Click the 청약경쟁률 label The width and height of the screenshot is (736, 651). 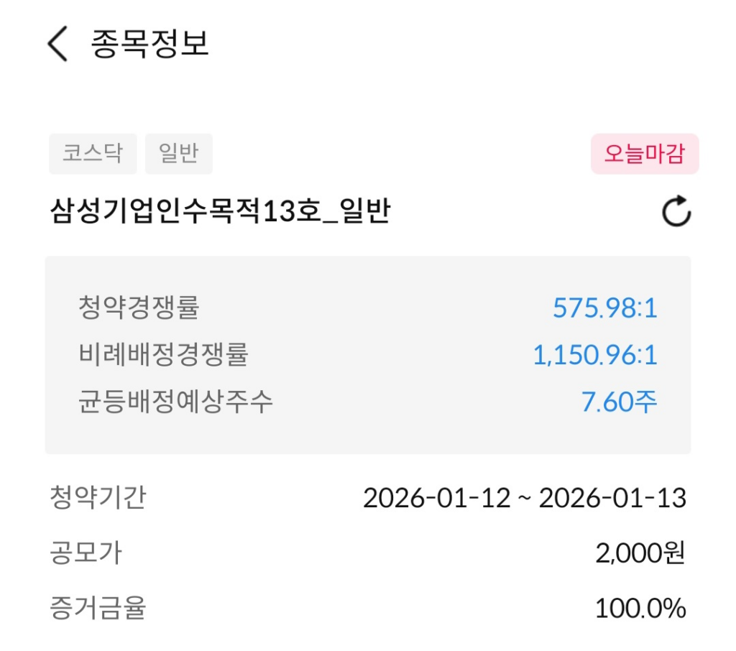pyautogui.click(x=139, y=308)
